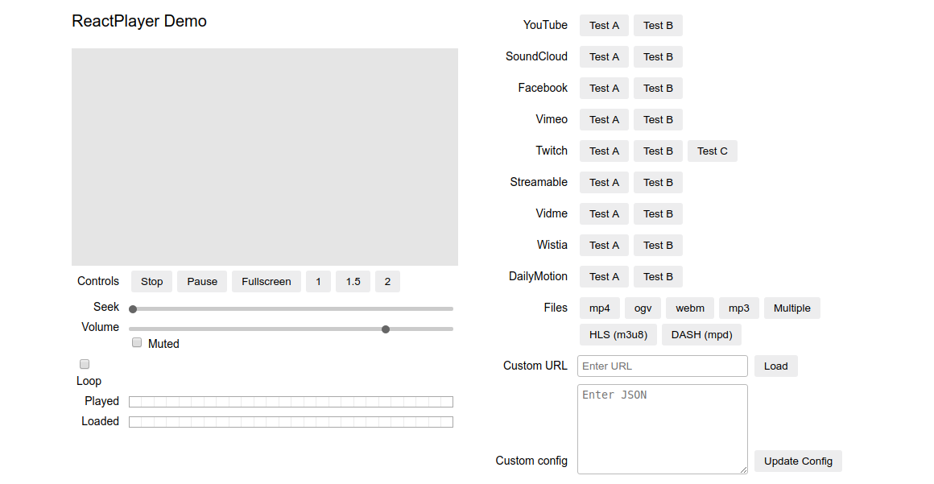Load the mp4 file

tap(600, 308)
